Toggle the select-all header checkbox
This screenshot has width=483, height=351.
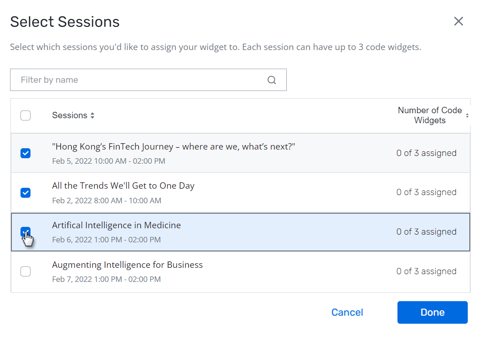pyautogui.click(x=25, y=115)
